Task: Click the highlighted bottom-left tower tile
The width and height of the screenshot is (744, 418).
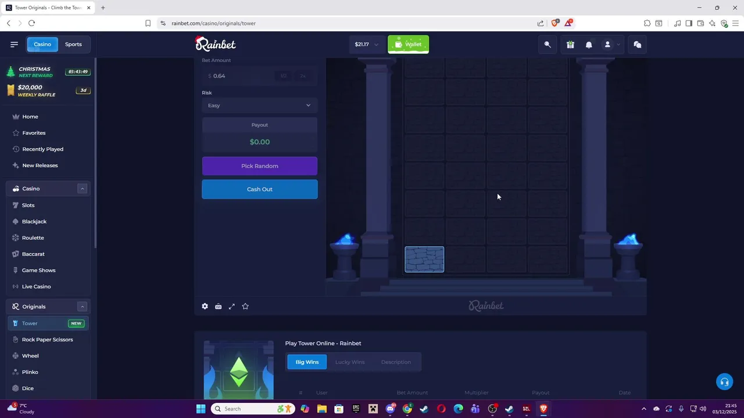Action: [424, 260]
